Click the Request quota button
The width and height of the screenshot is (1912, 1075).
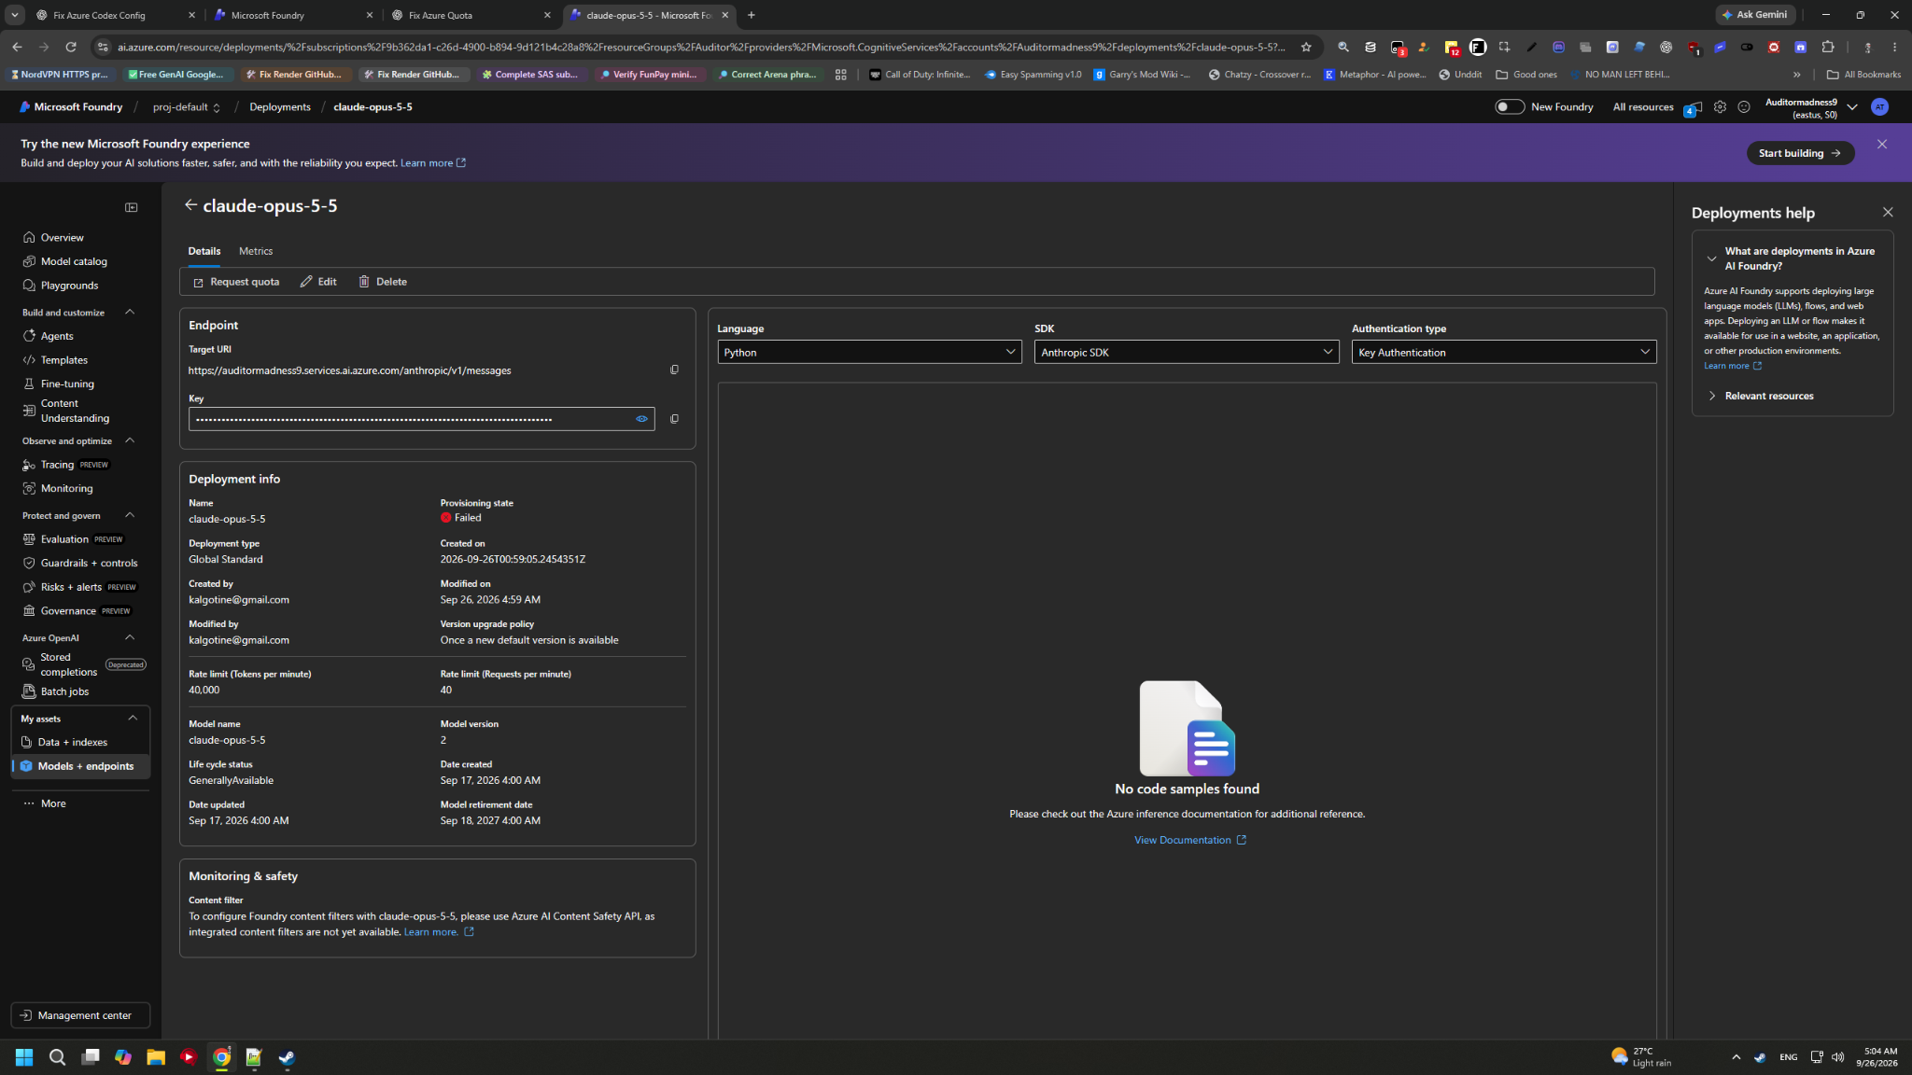coord(236,282)
